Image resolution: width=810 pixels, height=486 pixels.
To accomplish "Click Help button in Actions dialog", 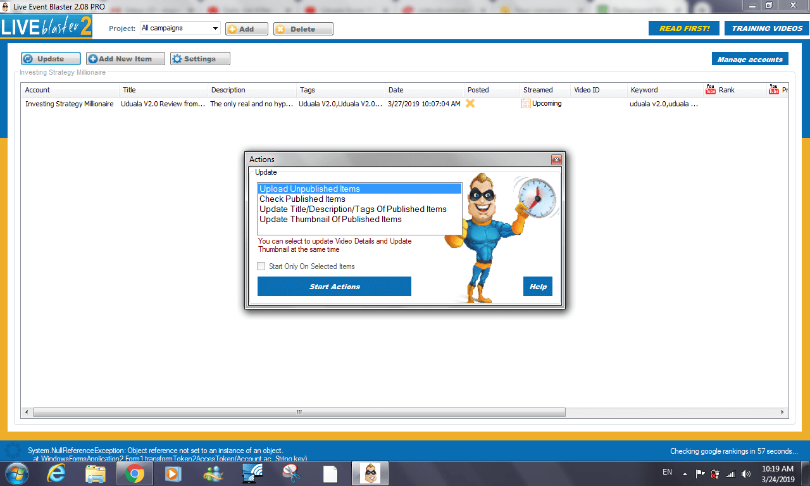I will coord(538,287).
